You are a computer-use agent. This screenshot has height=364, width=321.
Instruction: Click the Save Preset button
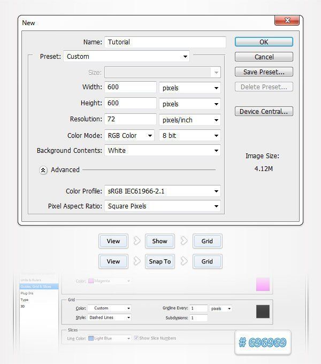[264, 72]
